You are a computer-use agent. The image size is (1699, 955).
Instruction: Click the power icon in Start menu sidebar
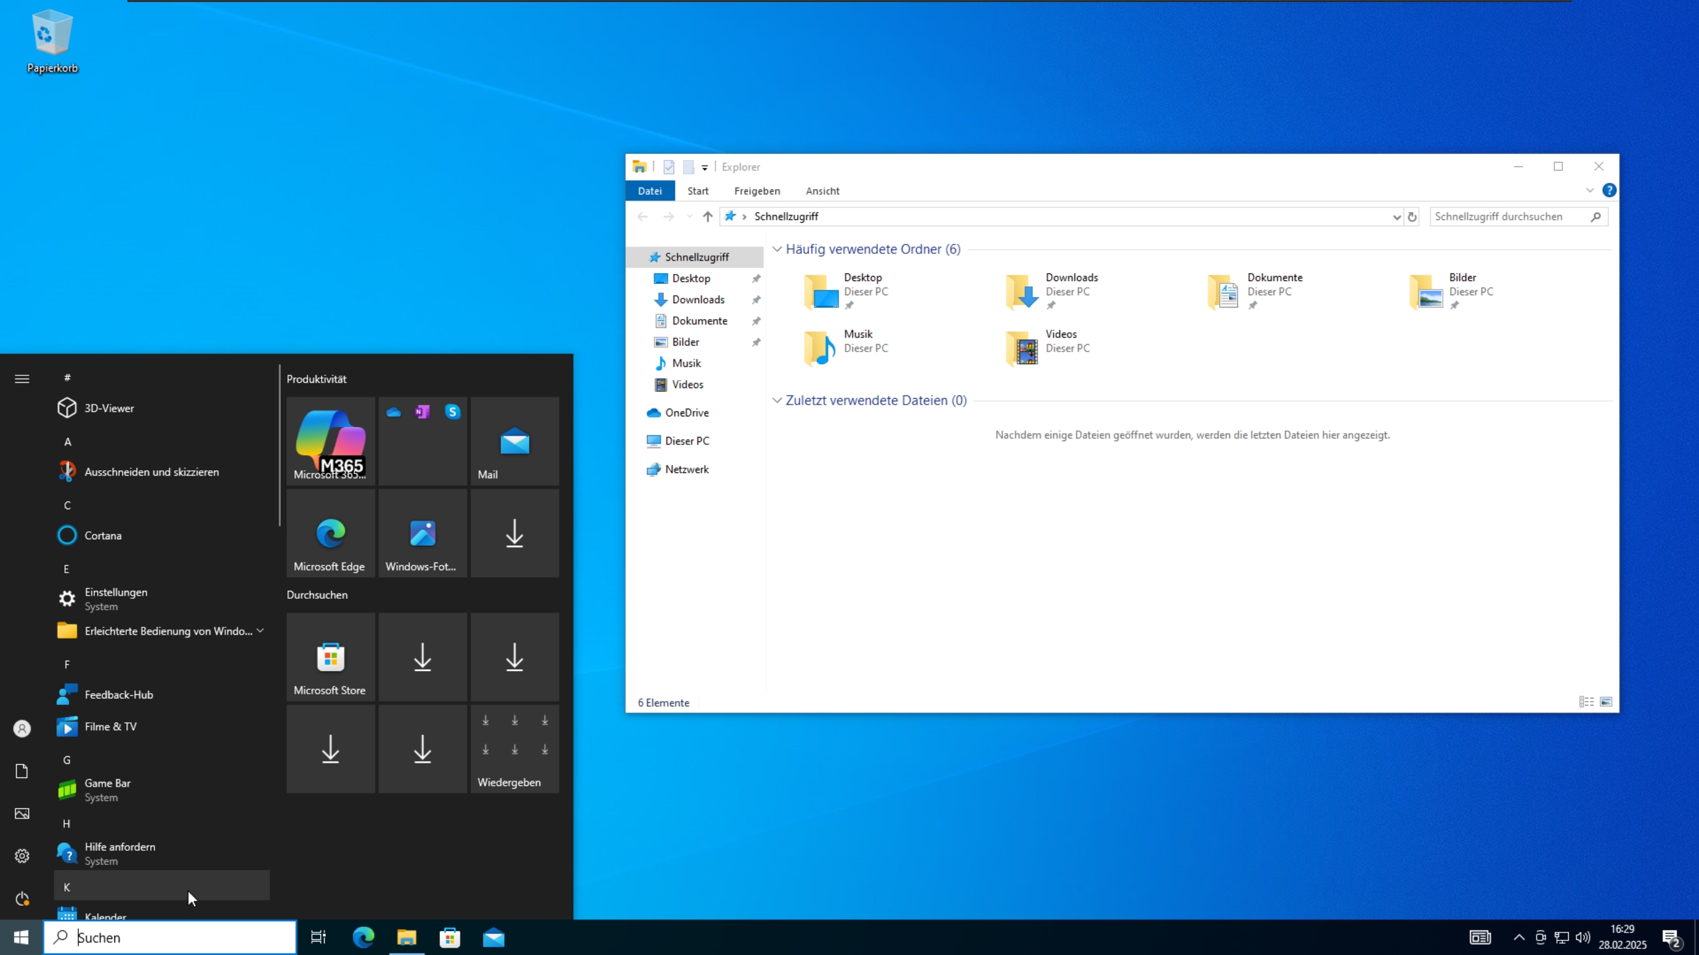point(22,899)
